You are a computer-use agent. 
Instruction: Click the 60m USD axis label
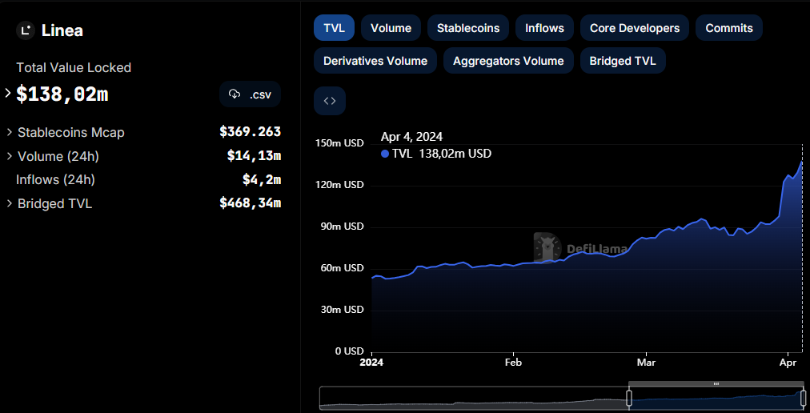click(340, 268)
